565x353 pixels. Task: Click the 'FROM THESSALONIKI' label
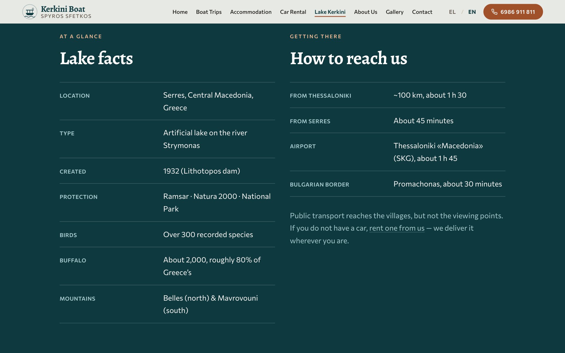coord(320,96)
